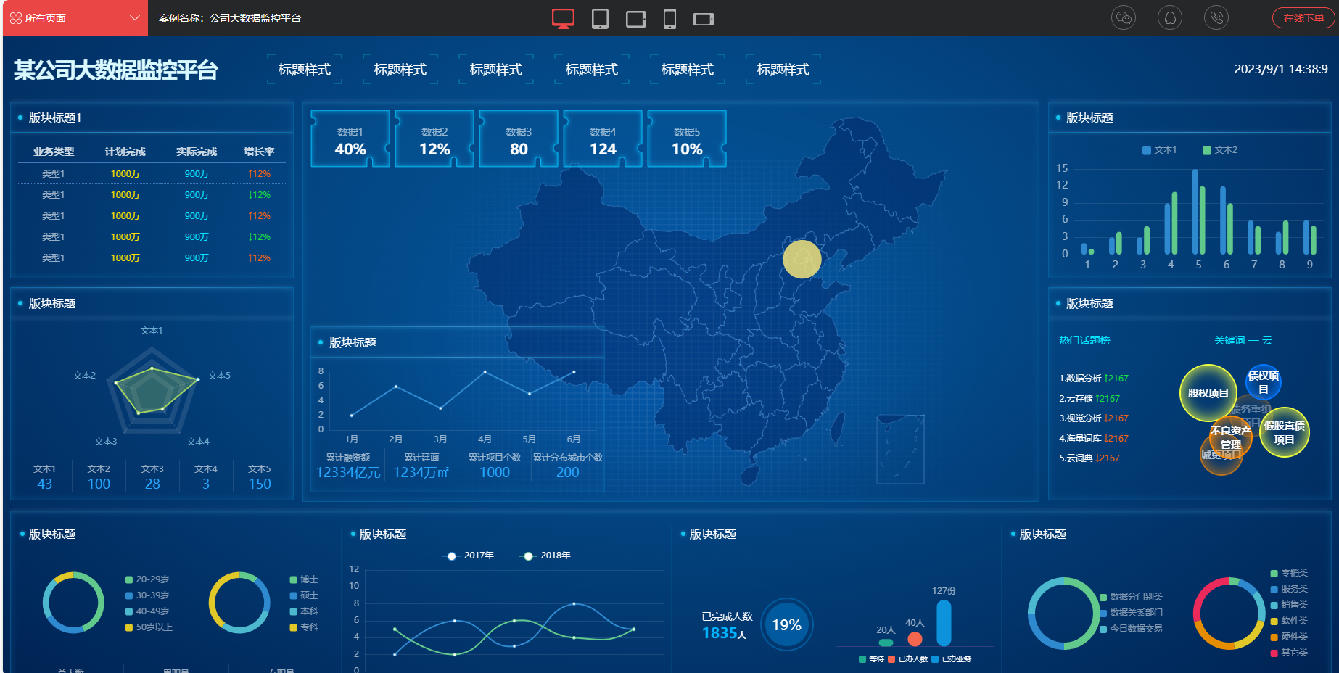1339x673 pixels.
Task: Select the portrait tablet preview icon
Action: (x=600, y=18)
